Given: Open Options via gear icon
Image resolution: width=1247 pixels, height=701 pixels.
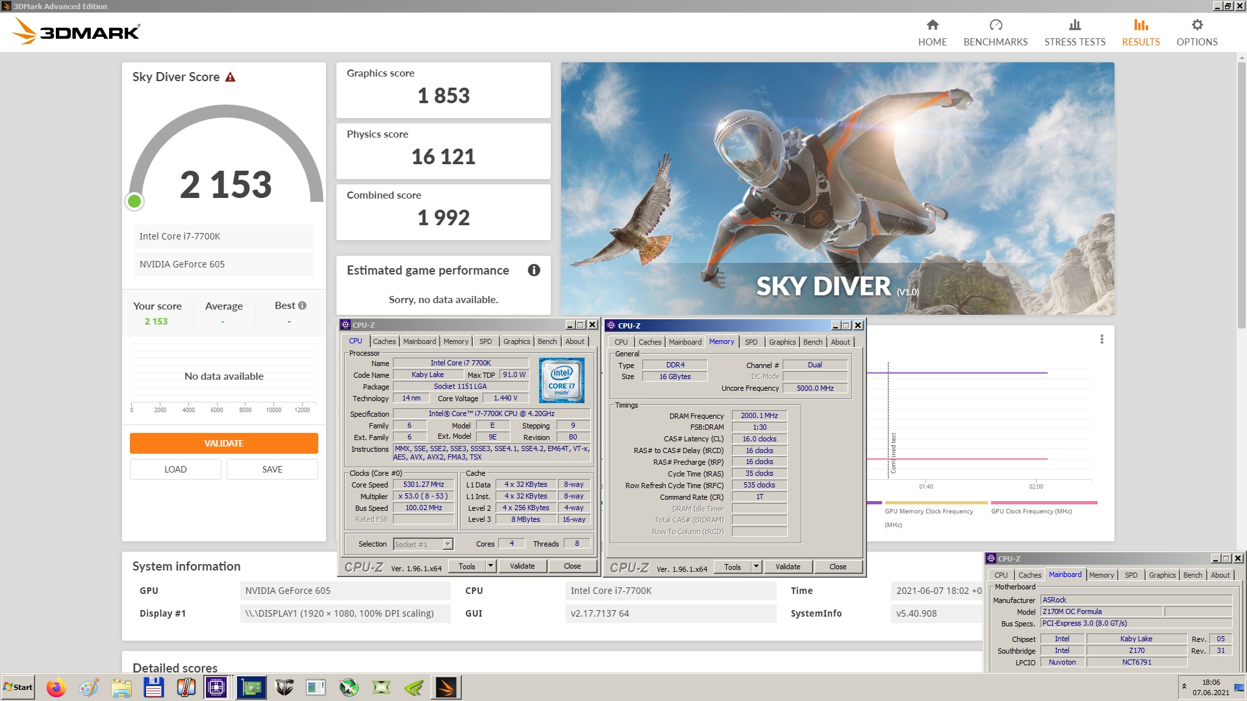Looking at the screenshot, I should click(1197, 25).
